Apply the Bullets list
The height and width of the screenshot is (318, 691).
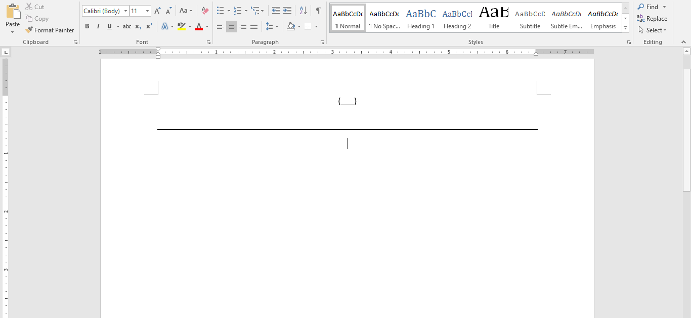(x=221, y=11)
